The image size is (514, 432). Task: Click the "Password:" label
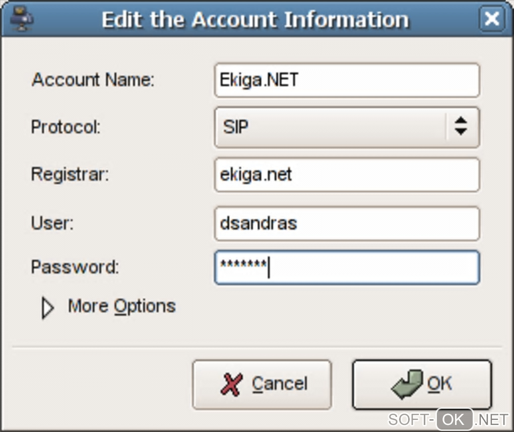click(75, 267)
